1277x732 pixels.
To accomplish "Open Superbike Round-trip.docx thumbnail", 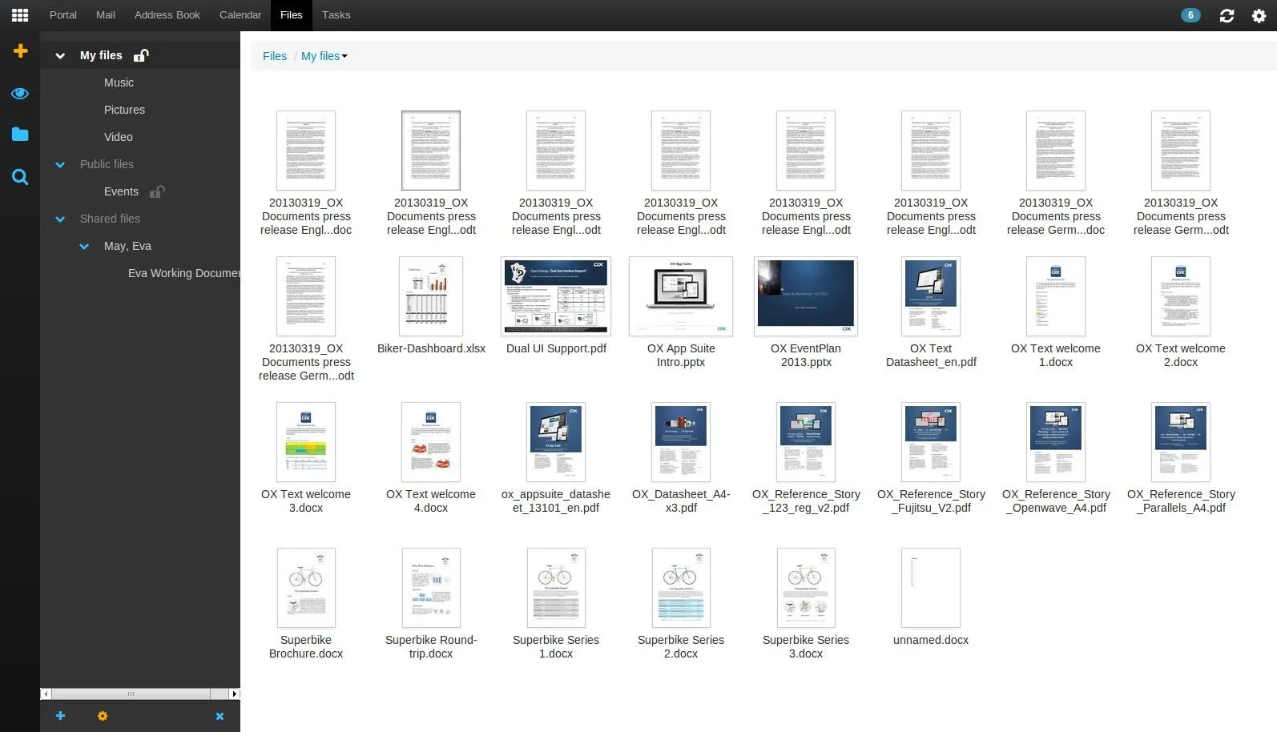I will (x=431, y=588).
